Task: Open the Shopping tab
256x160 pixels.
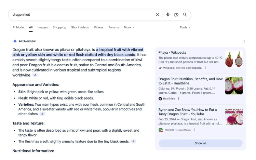Action: click(x=59, y=27)
